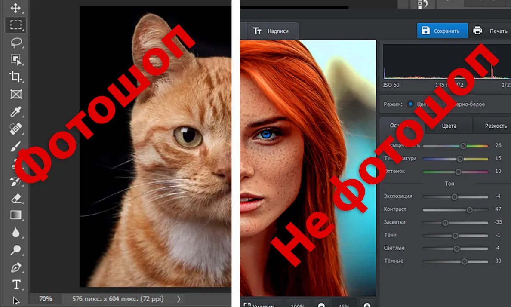Select the Eyedropper tool

tap(15, 111)
